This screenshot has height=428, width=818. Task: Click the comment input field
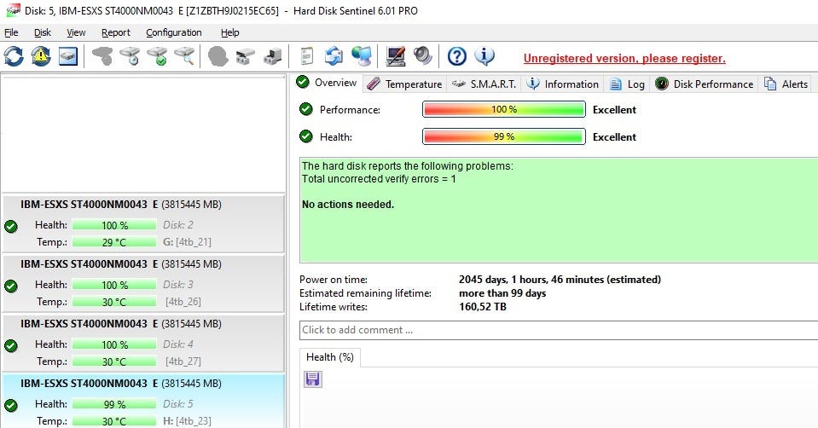pos(559,330)
